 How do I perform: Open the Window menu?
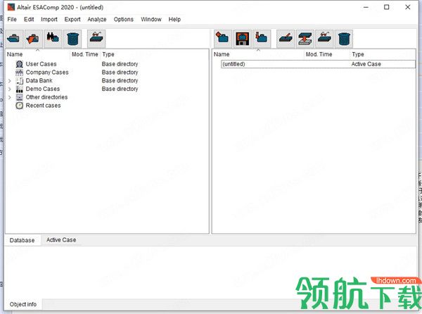point(151,20)
